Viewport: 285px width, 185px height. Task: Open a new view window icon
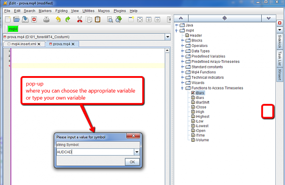pos(131,19)
